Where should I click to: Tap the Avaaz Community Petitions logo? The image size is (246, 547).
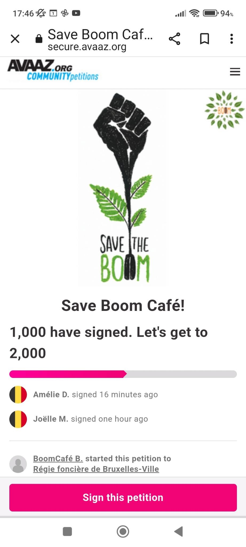(53, 71)
